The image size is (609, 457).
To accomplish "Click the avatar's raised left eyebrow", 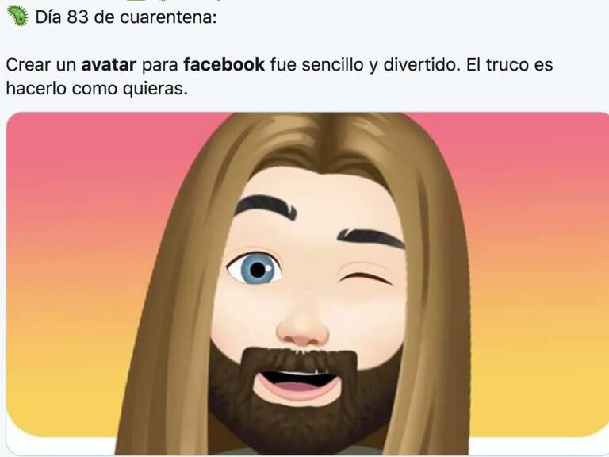I will click(x=266, y=207).
